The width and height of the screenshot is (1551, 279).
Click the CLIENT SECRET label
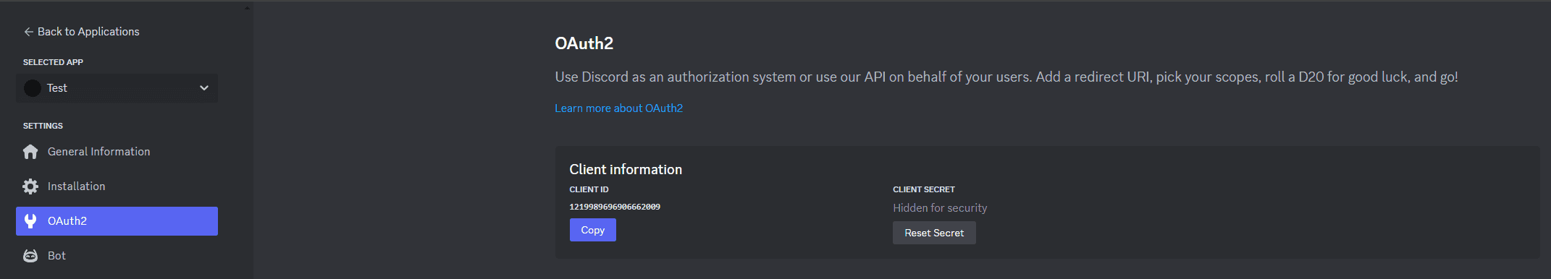[x=924, y=189]
